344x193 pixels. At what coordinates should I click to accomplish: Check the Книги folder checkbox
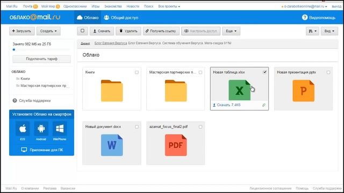pyautogui.click(x=137, y=72)
